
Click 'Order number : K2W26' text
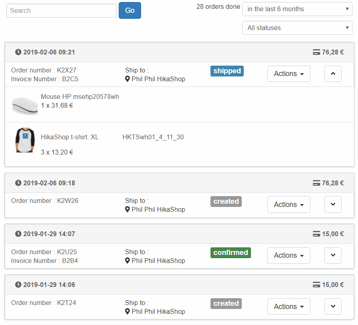pyautogui.click(x=45, y=201)
